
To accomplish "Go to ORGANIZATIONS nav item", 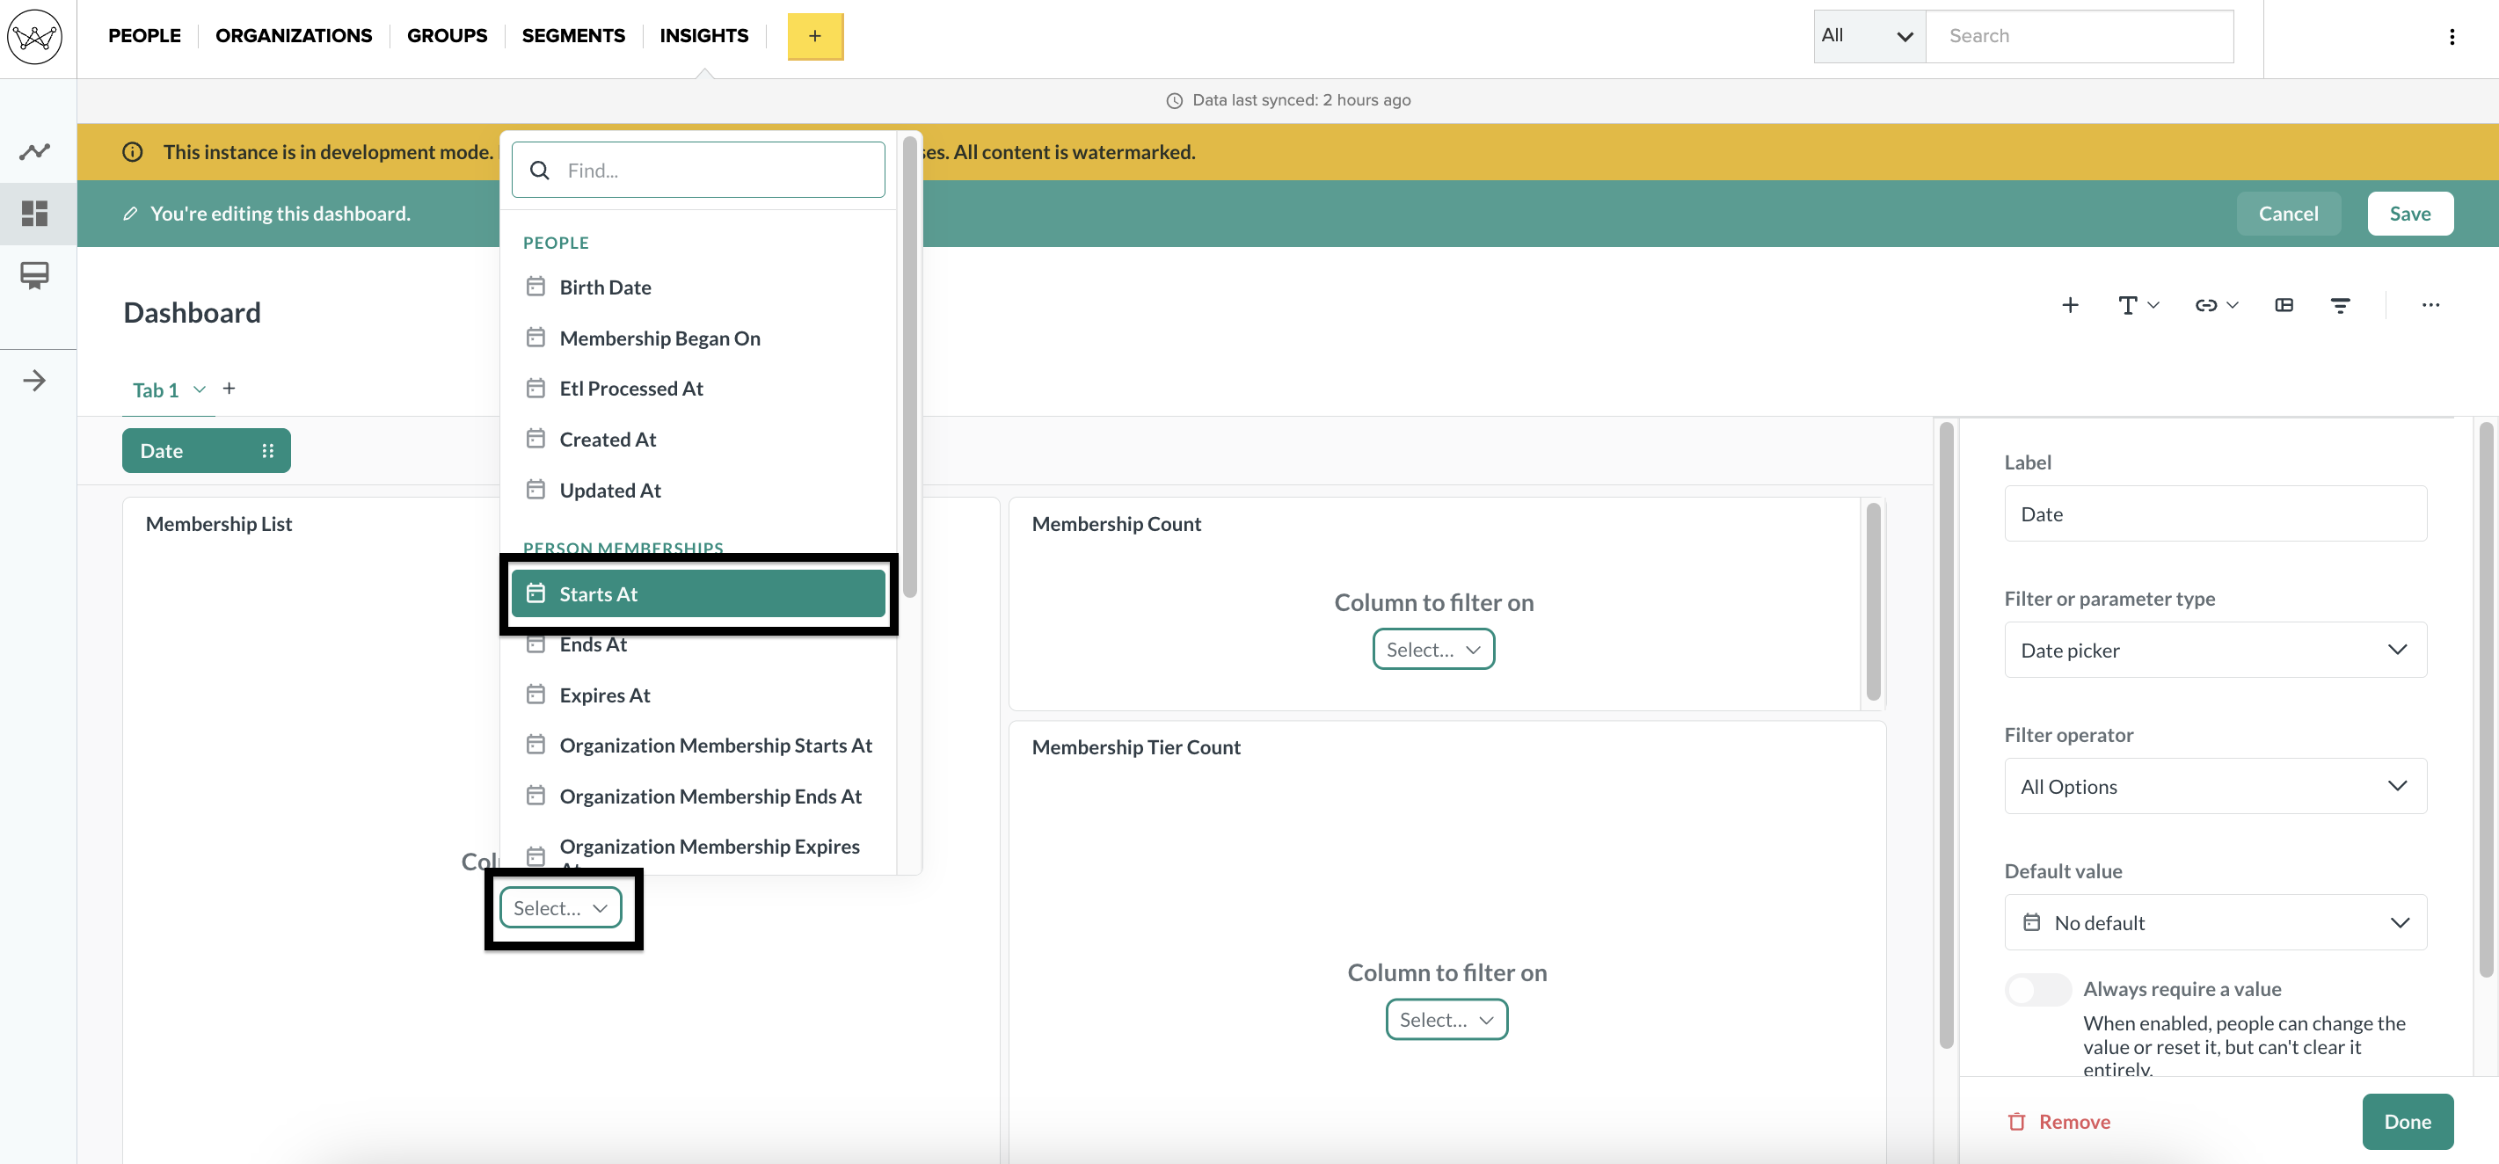I will click(293, 36).
